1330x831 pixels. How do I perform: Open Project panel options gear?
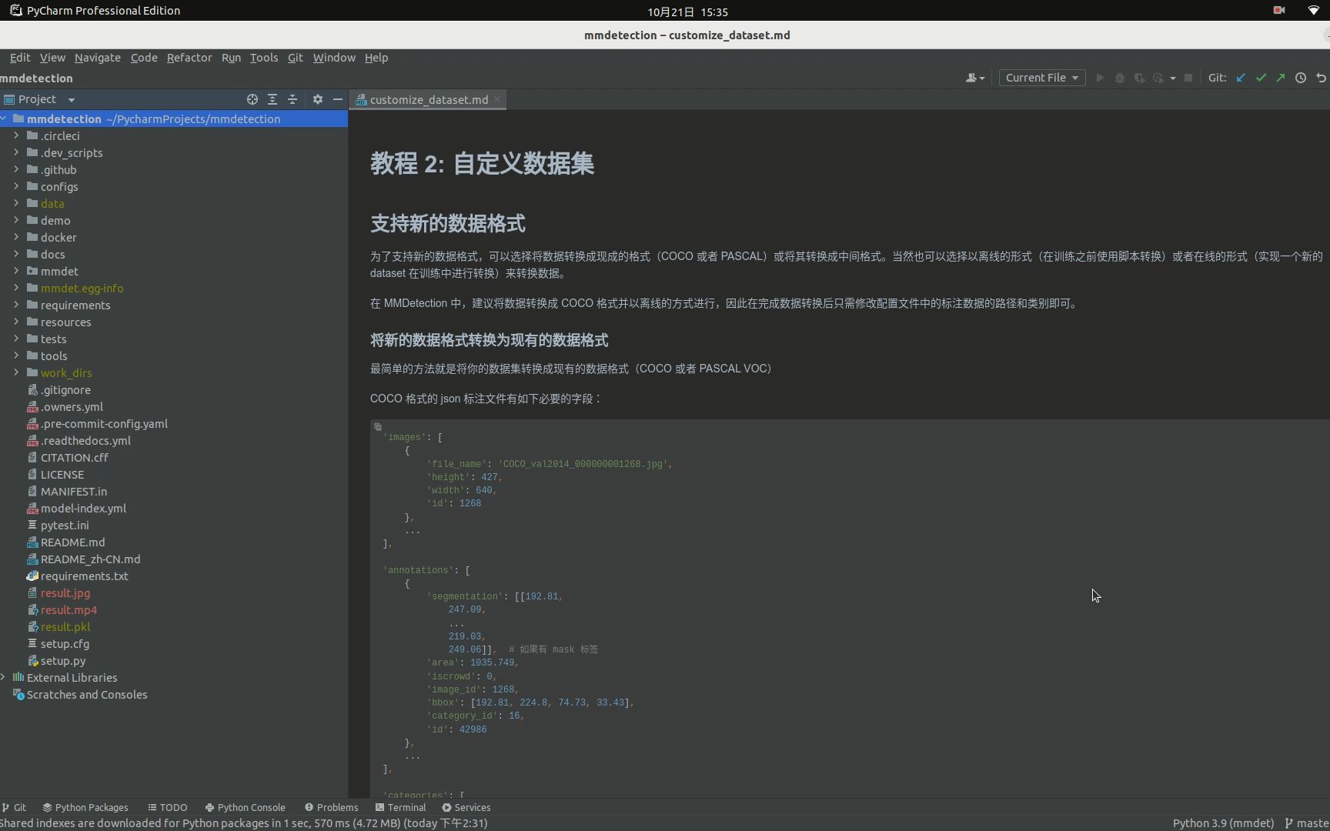click(x=317, y=99)
